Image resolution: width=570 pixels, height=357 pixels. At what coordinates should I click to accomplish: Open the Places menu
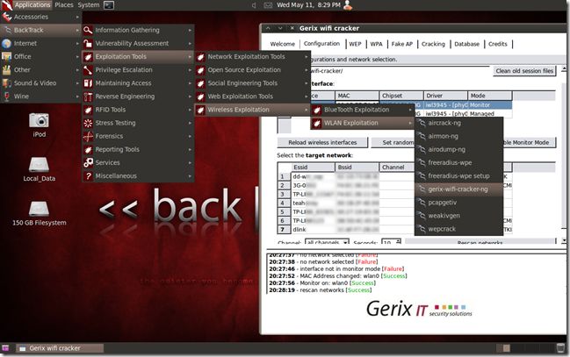pyautogui.click(x=64, y=5)
